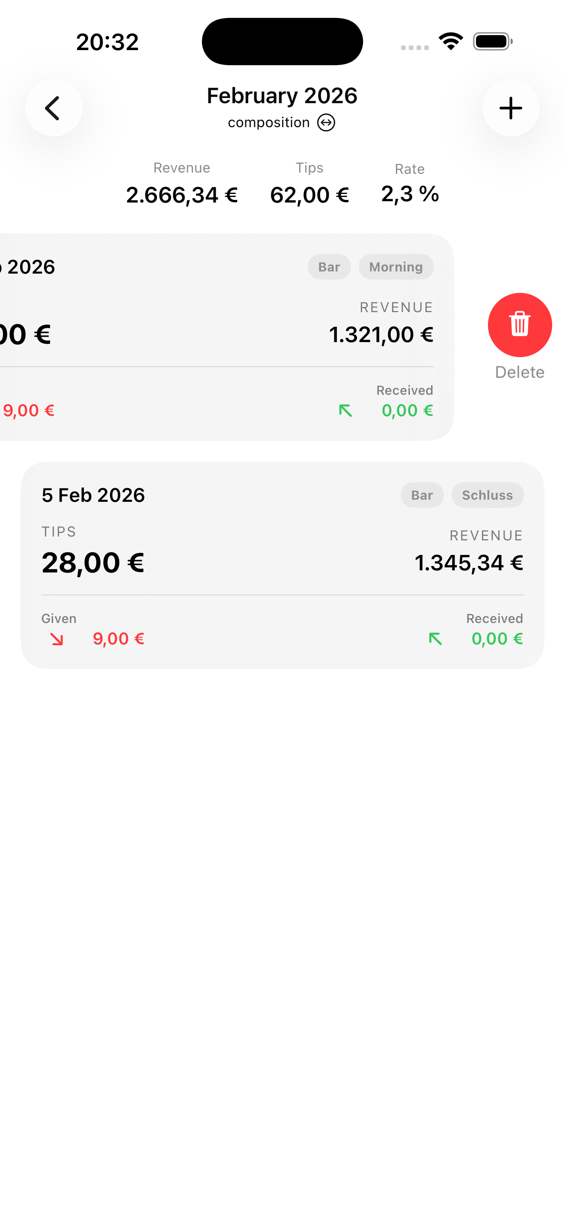This screenshot has width=565, height=1228.
Task: Switch the composition view label
Action: (x=269, y=123)
